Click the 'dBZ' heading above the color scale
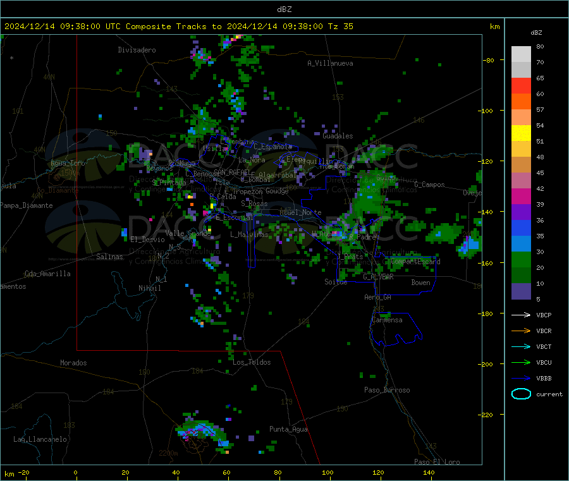Screen dimensions: 569x481 (536, 33)
